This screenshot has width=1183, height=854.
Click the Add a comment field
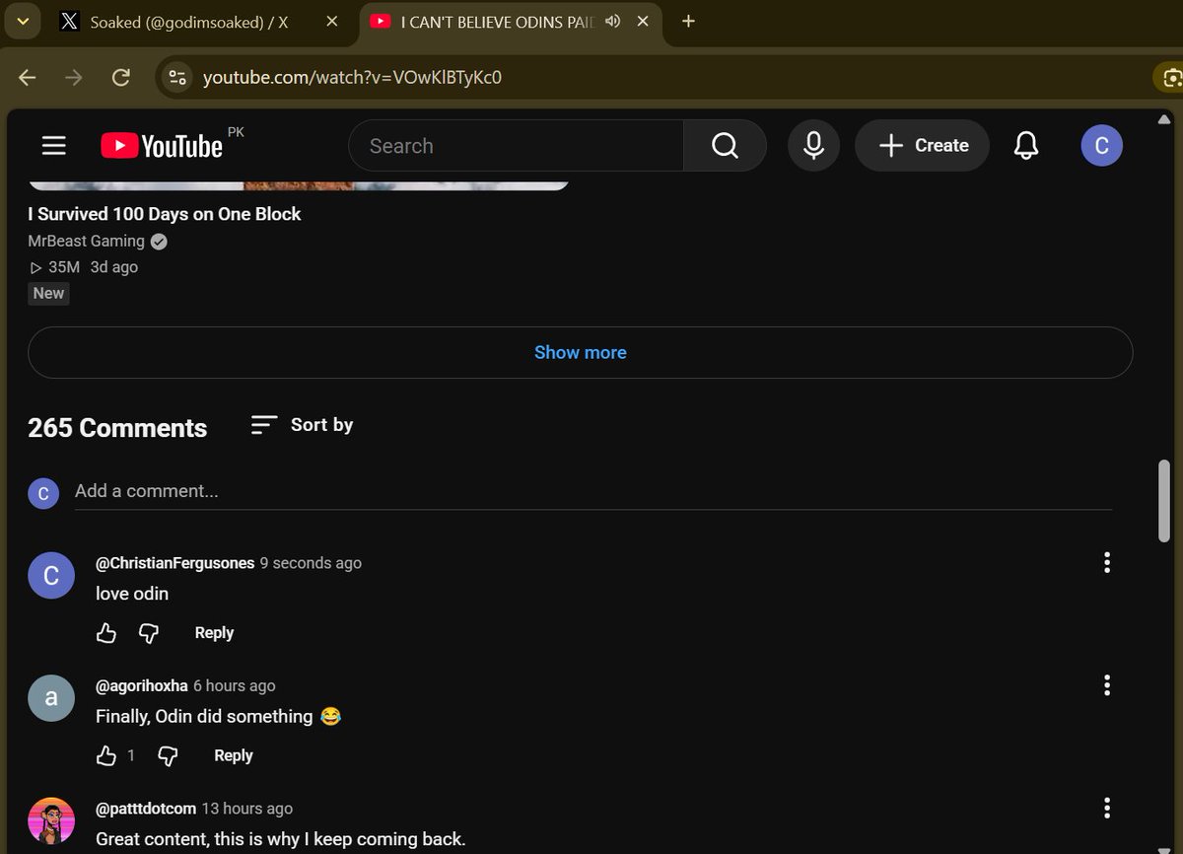[593, 491]
